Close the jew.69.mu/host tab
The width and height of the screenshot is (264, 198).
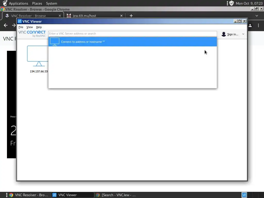coord(121,16)
